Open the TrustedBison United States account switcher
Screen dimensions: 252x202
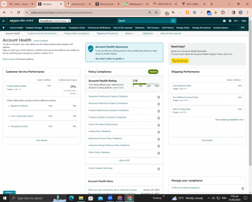click(x=55, y=21)
